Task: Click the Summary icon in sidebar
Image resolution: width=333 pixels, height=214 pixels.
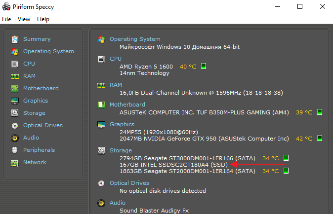Action: [x=14, y=39]
